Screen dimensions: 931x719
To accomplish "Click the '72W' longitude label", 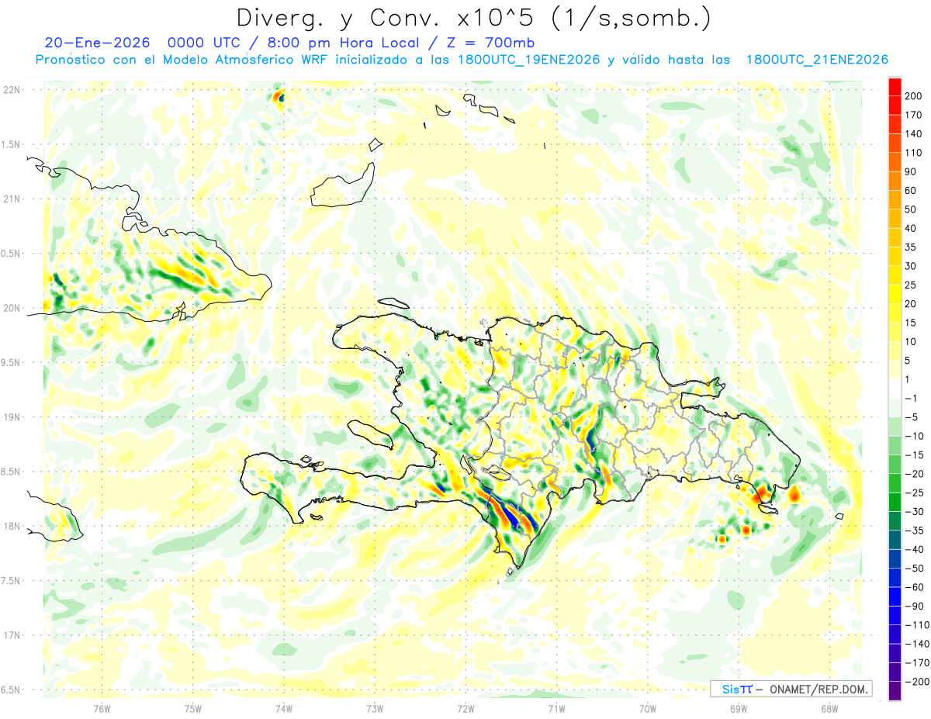I will click(x=465, y=709).
